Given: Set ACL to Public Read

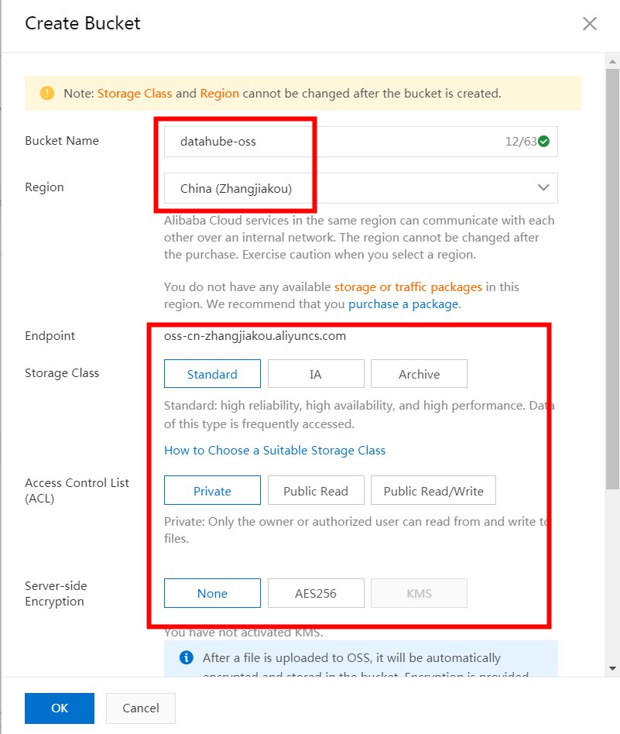Looking at the screenshot, I should 316,490.
